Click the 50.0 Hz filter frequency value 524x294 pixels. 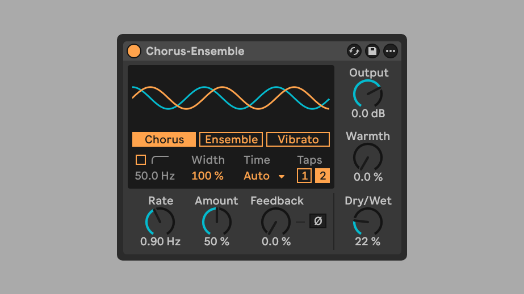tap(155, 176)
